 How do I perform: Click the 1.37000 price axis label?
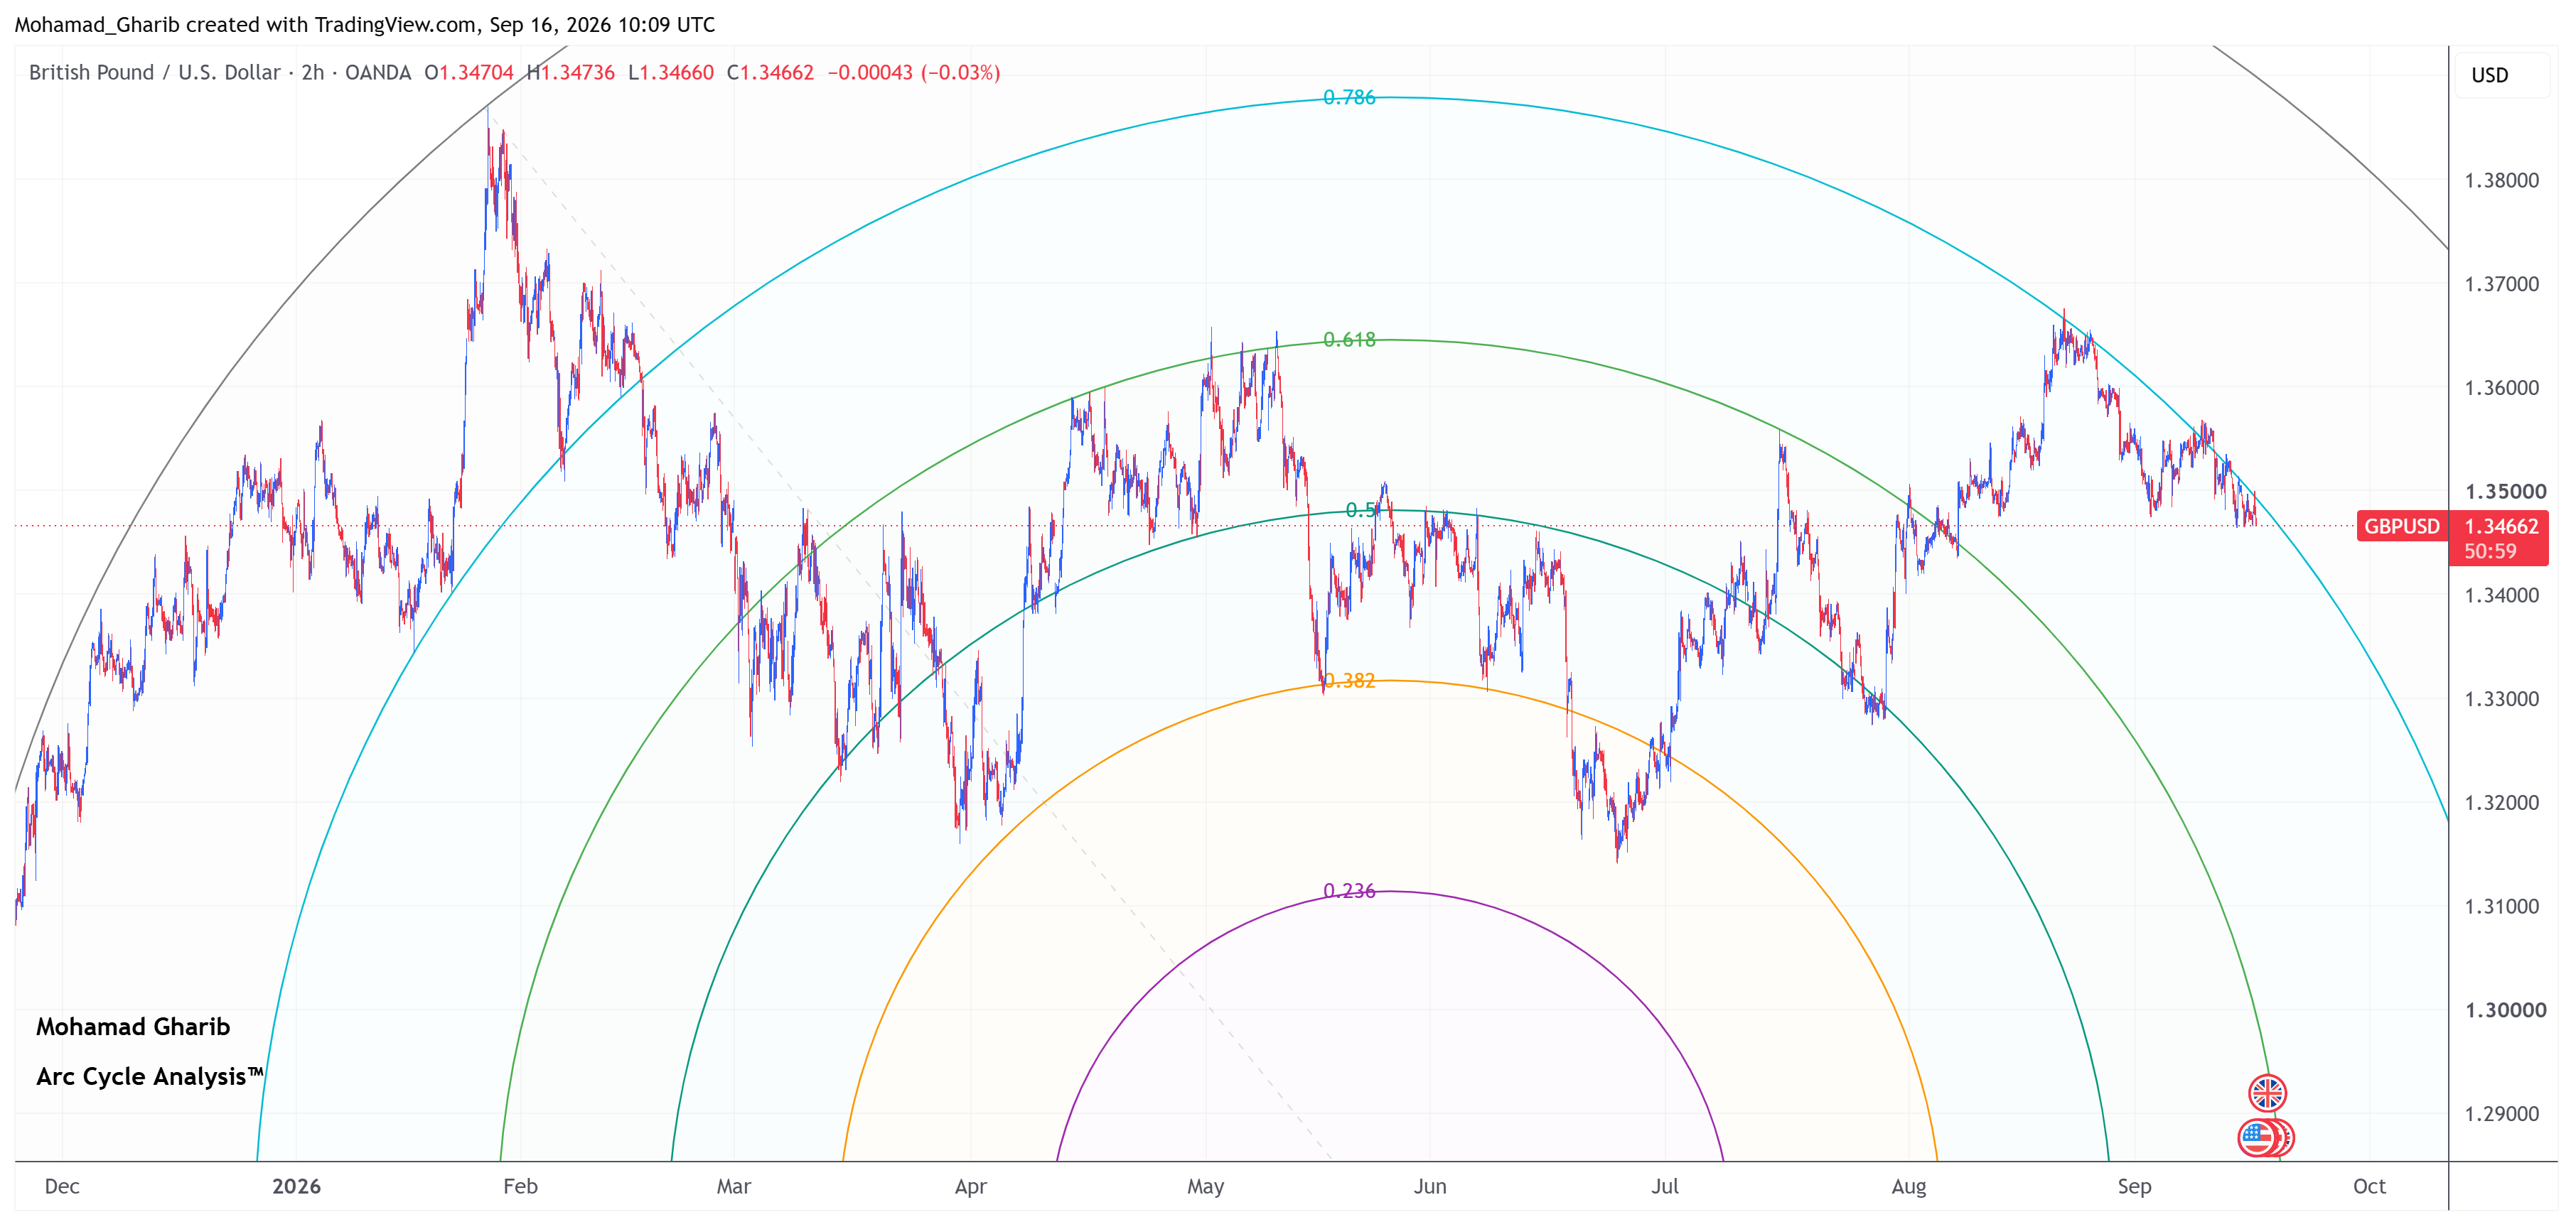tap(2501, 285)
